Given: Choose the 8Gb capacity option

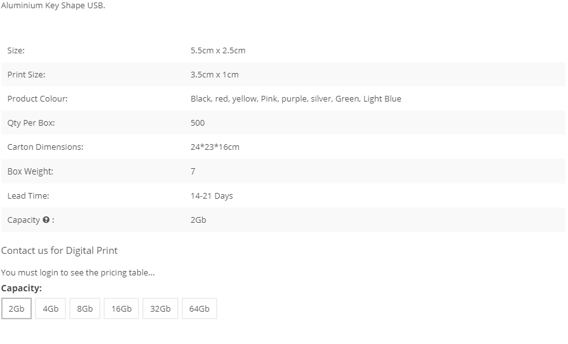Looking at the screenshot, I should click(85, 308).
